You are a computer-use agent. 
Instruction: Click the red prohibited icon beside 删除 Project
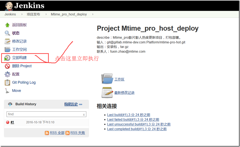click(7, 66)
